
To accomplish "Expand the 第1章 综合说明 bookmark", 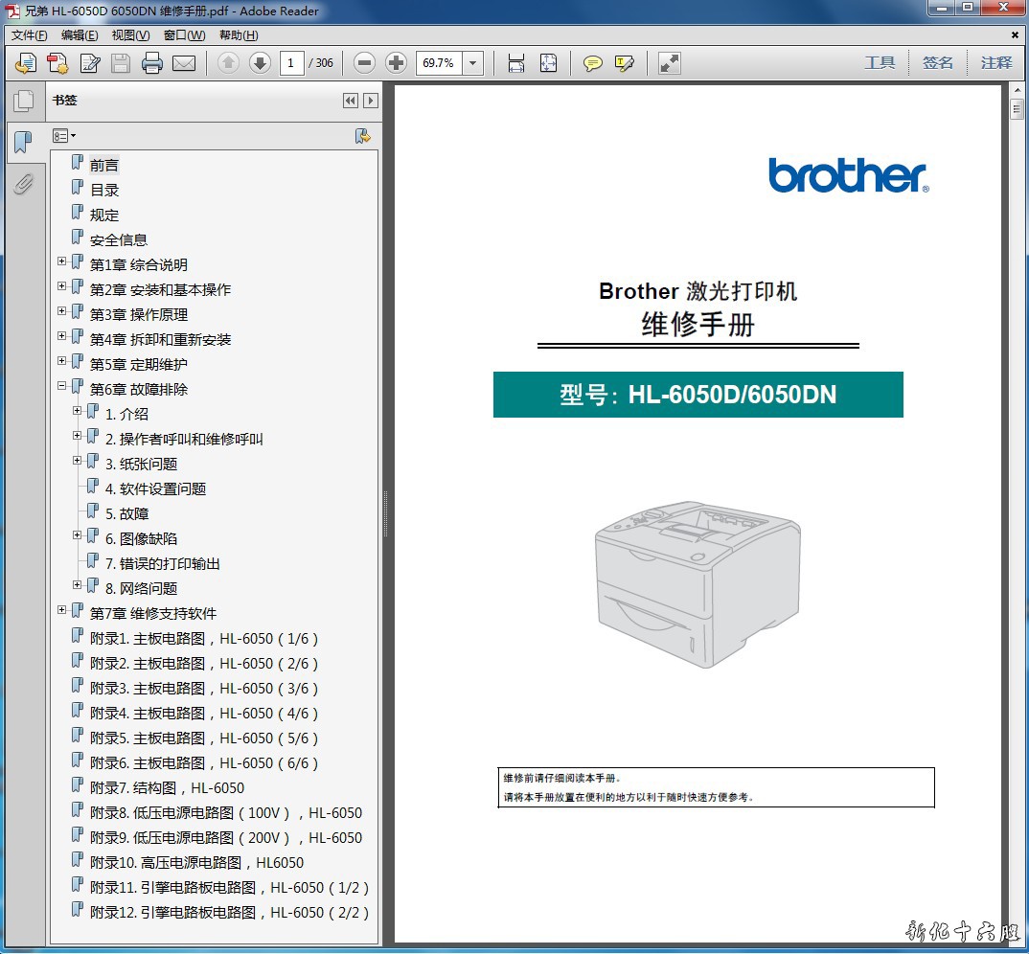I will click(62, 261).
